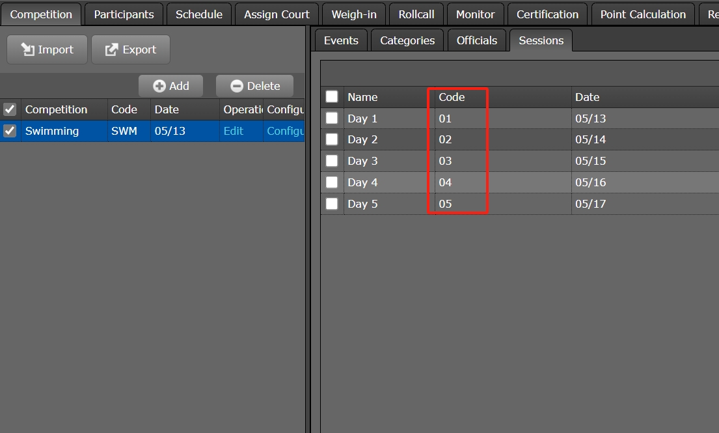Select the Day 2 session row name
This screenshot has width=719, height=433.
point(362,139)
